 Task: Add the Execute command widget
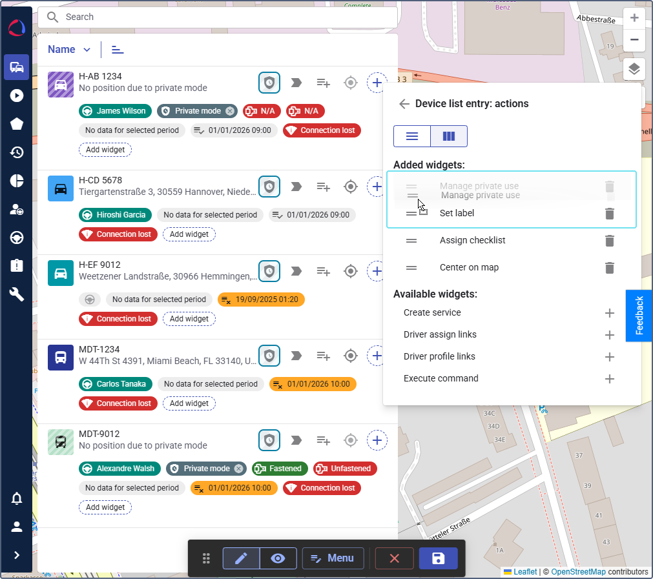(609, 379)
